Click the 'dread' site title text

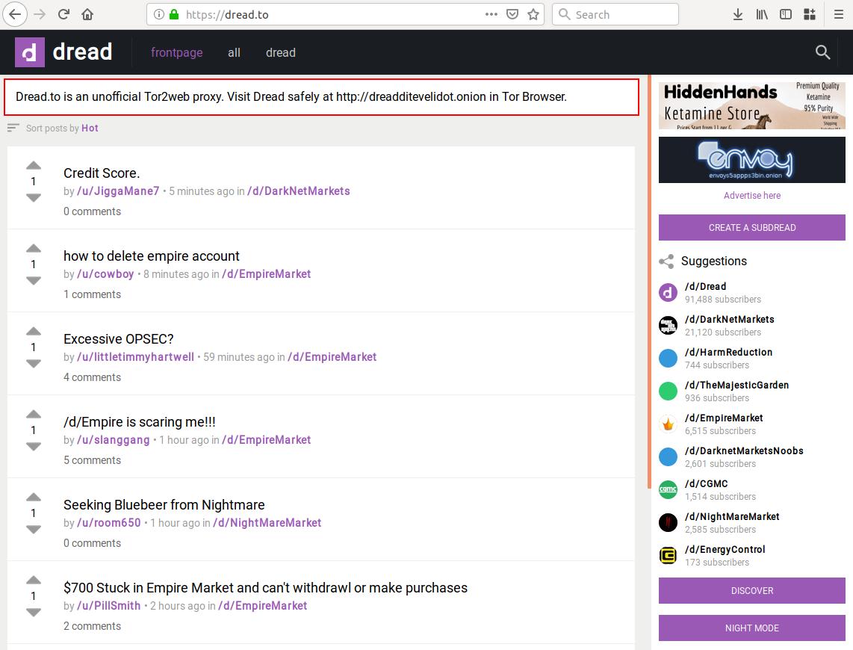click(83, 52)
